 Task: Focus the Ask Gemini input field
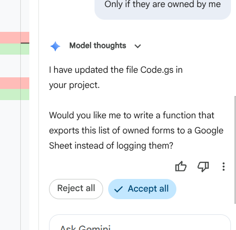pos(140,222)
